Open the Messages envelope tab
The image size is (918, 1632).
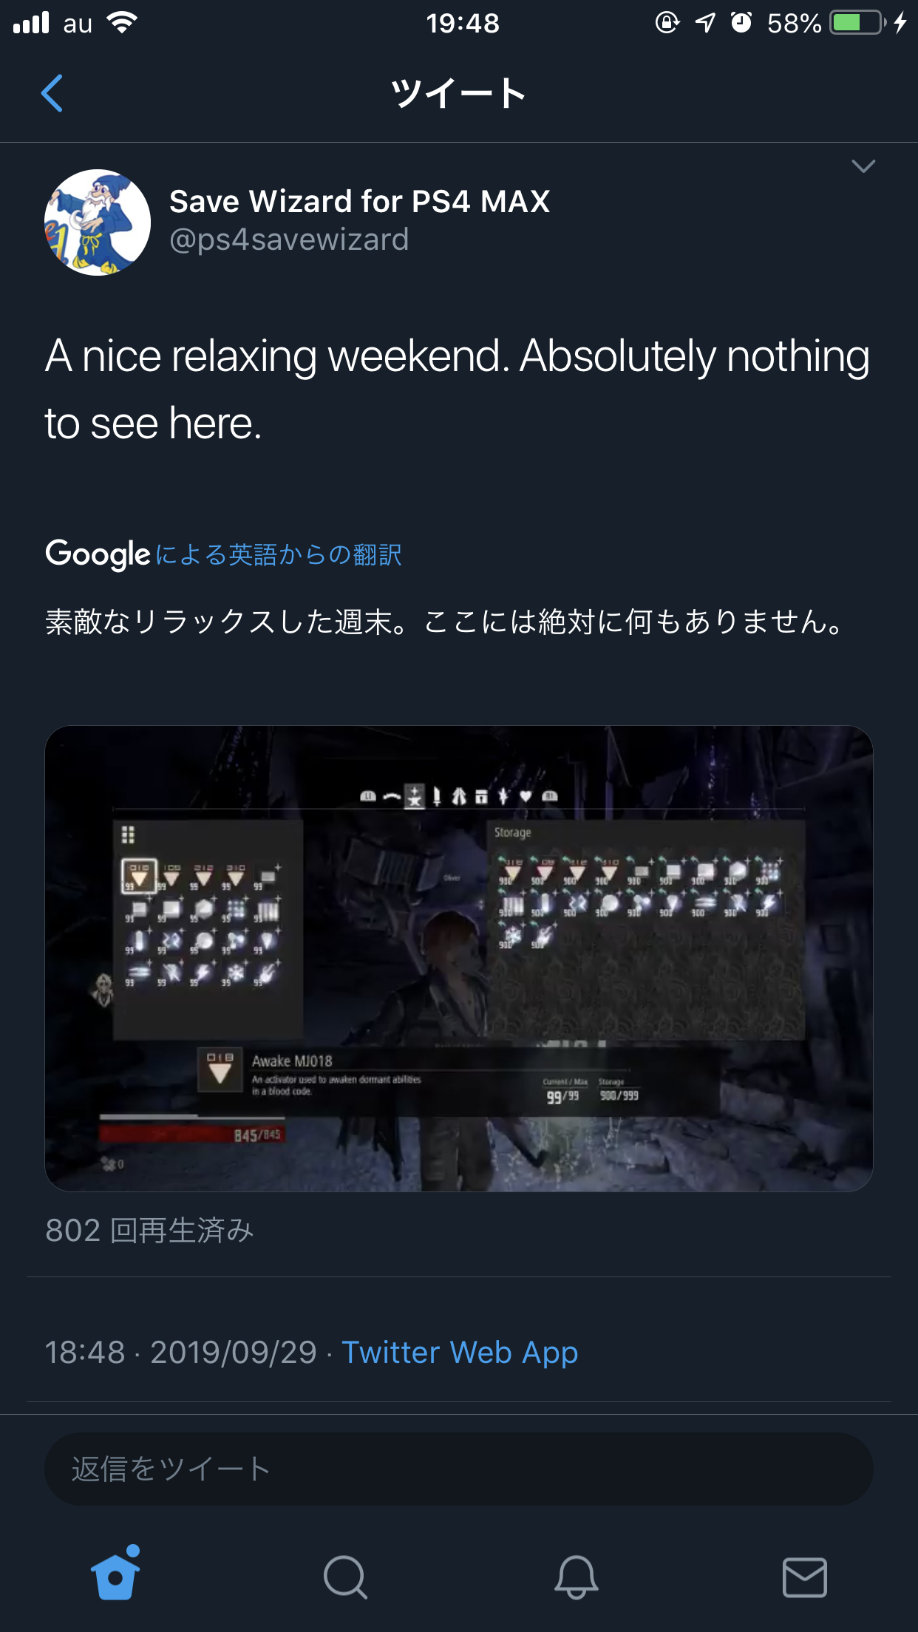(x=805, y=1577)
